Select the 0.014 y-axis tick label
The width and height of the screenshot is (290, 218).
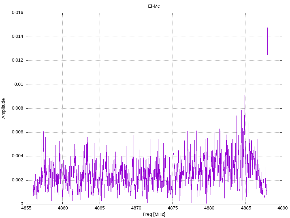click(18, 37)
